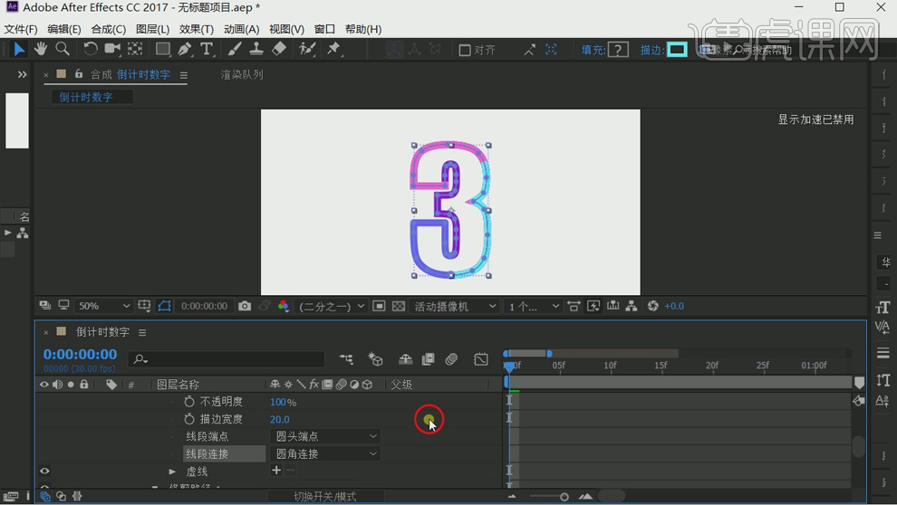Open the 效果(T) menu

(x=196, y=29)
